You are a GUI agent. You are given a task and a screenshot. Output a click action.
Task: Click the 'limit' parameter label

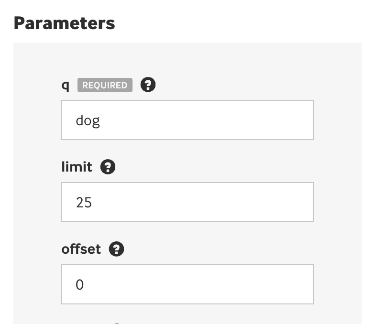77,167
